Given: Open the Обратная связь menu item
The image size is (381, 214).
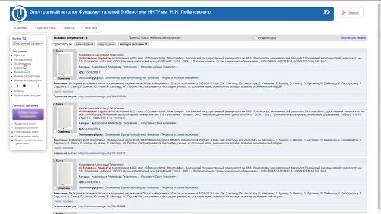Looking at the screenshot, I should 46,28.
